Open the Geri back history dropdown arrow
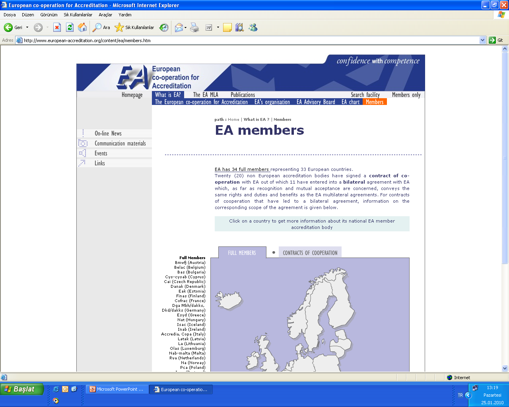This screenshot has height=407, width=509. 27,27
